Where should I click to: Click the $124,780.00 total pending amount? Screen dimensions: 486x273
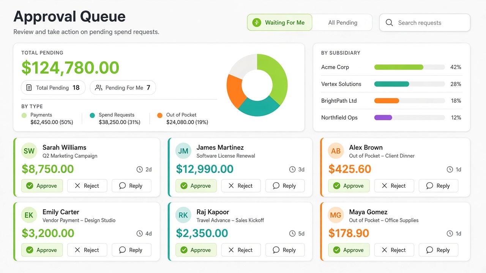pyautogui.click(x=70, y=68)
